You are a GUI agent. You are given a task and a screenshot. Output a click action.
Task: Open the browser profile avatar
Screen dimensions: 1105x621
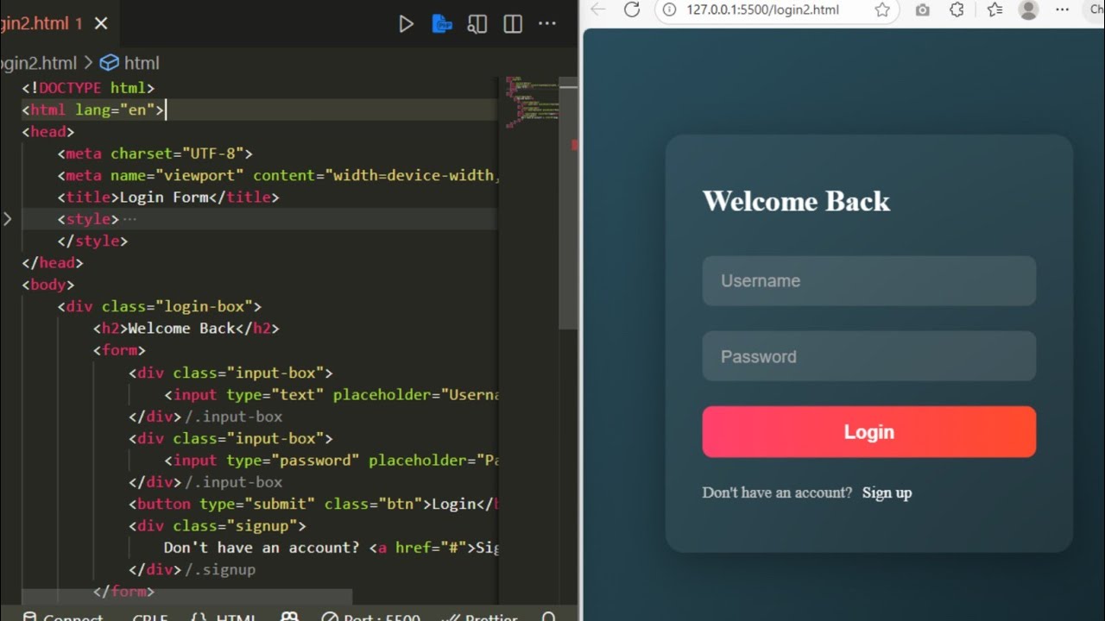click(1028, 9)
